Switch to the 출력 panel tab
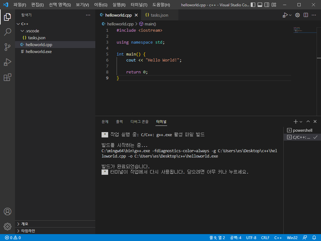Viewport: 321px width, 241px height. tap(119, 121)
